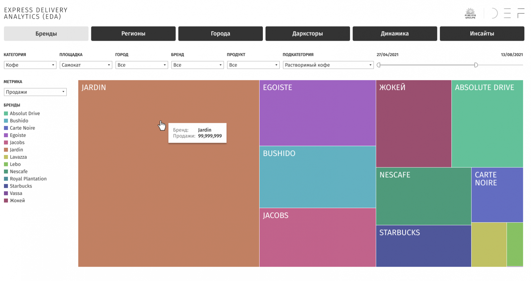Screen dimensions: 531x281
Task: Open the Категория dropdown showing Кофе
Action: [30, 65]
